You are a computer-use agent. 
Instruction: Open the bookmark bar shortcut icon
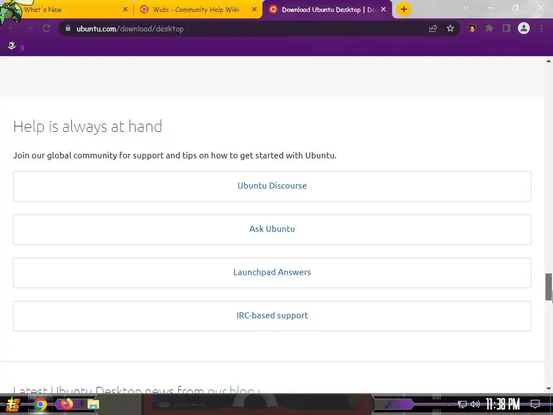point(12,45)
